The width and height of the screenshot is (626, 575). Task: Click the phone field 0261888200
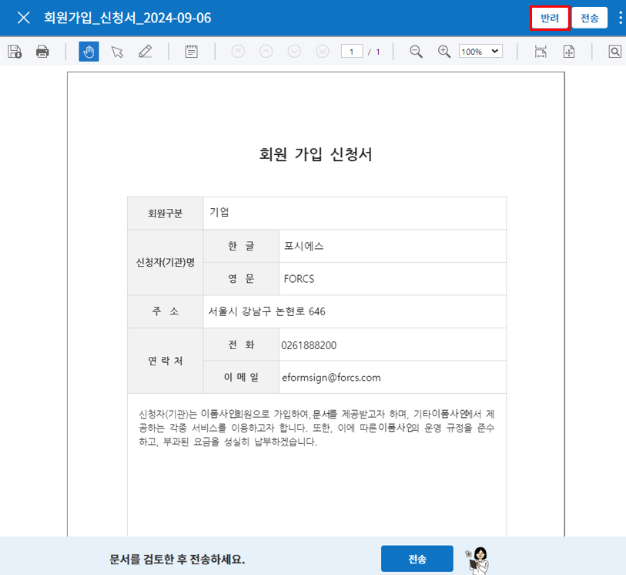click(393, 345)
